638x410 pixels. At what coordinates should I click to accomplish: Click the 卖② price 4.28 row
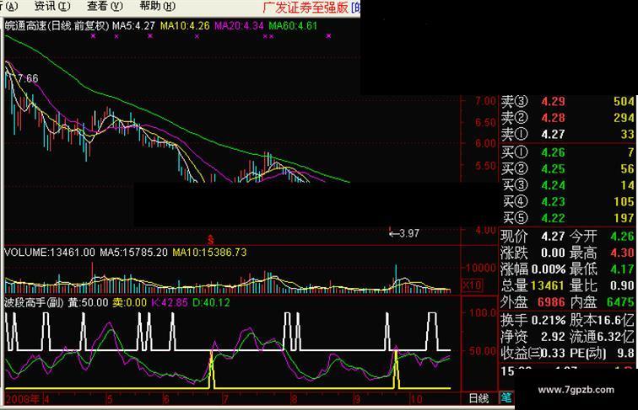[x=567, y=118]
